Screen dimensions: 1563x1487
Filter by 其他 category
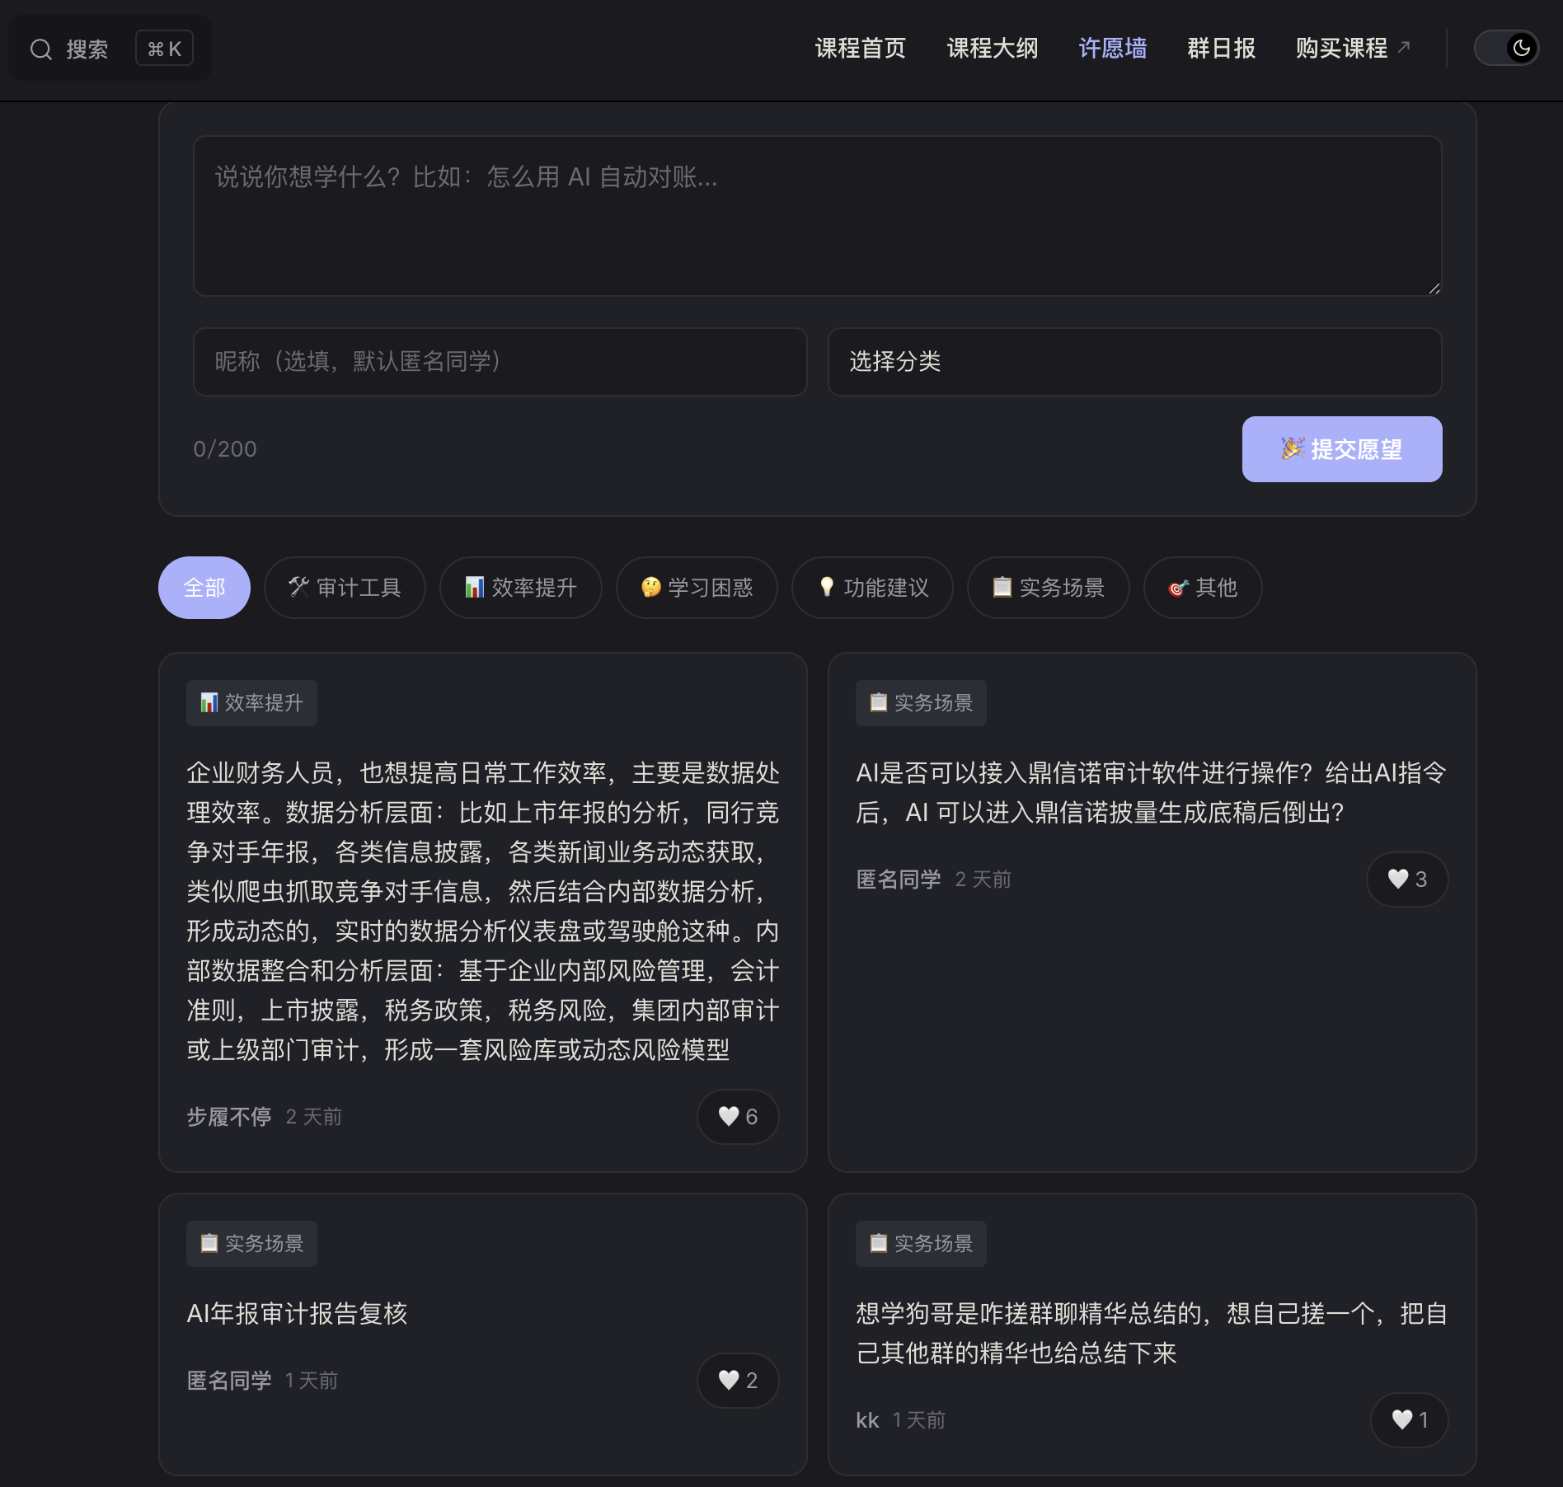[1202, 588]
